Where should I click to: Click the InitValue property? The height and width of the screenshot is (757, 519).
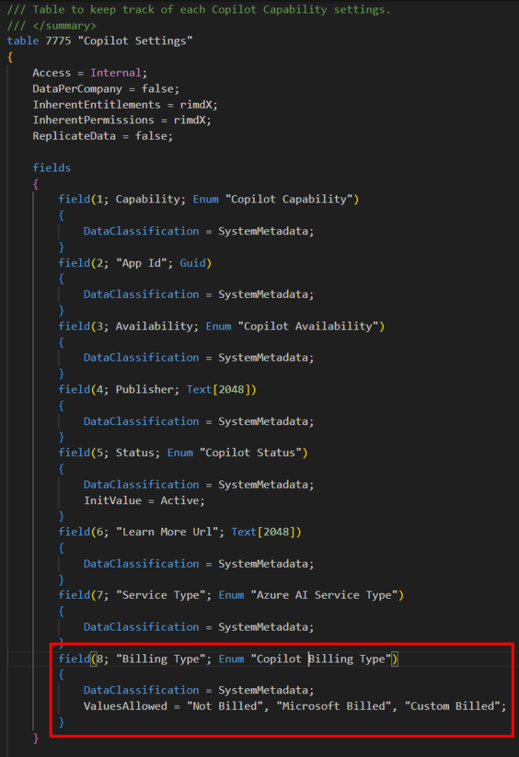(112, 500)
